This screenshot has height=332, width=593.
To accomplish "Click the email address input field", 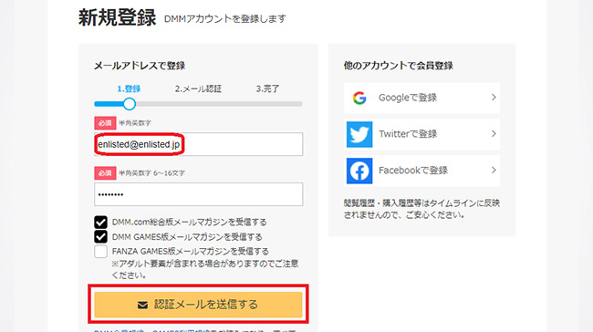I will point(198,144).
